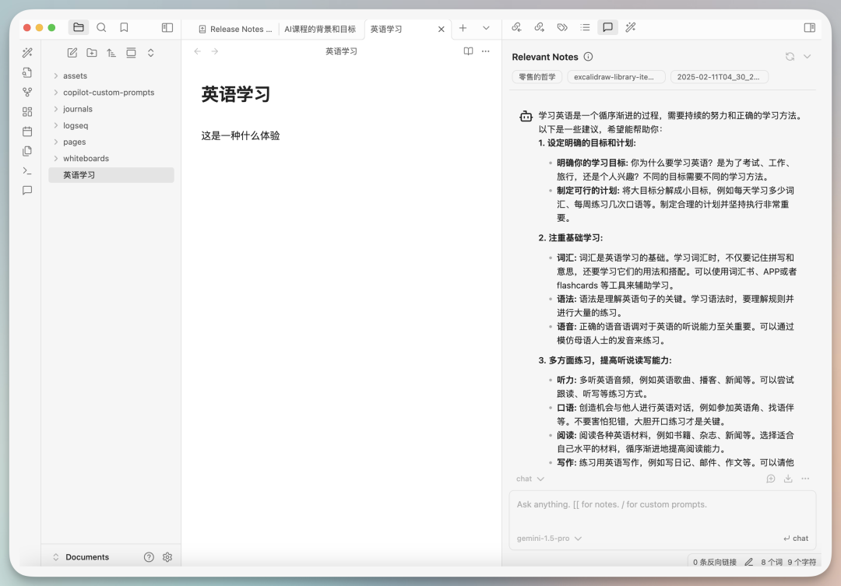This screenshot has height=586, width=841.
Task: Open daily note calendar icon
Action: point(27,132)
